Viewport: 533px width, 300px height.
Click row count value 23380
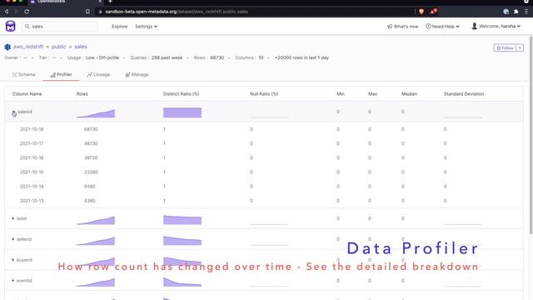click(x=91, y=172)
